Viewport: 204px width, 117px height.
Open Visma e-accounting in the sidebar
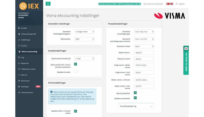coord(29,51)
